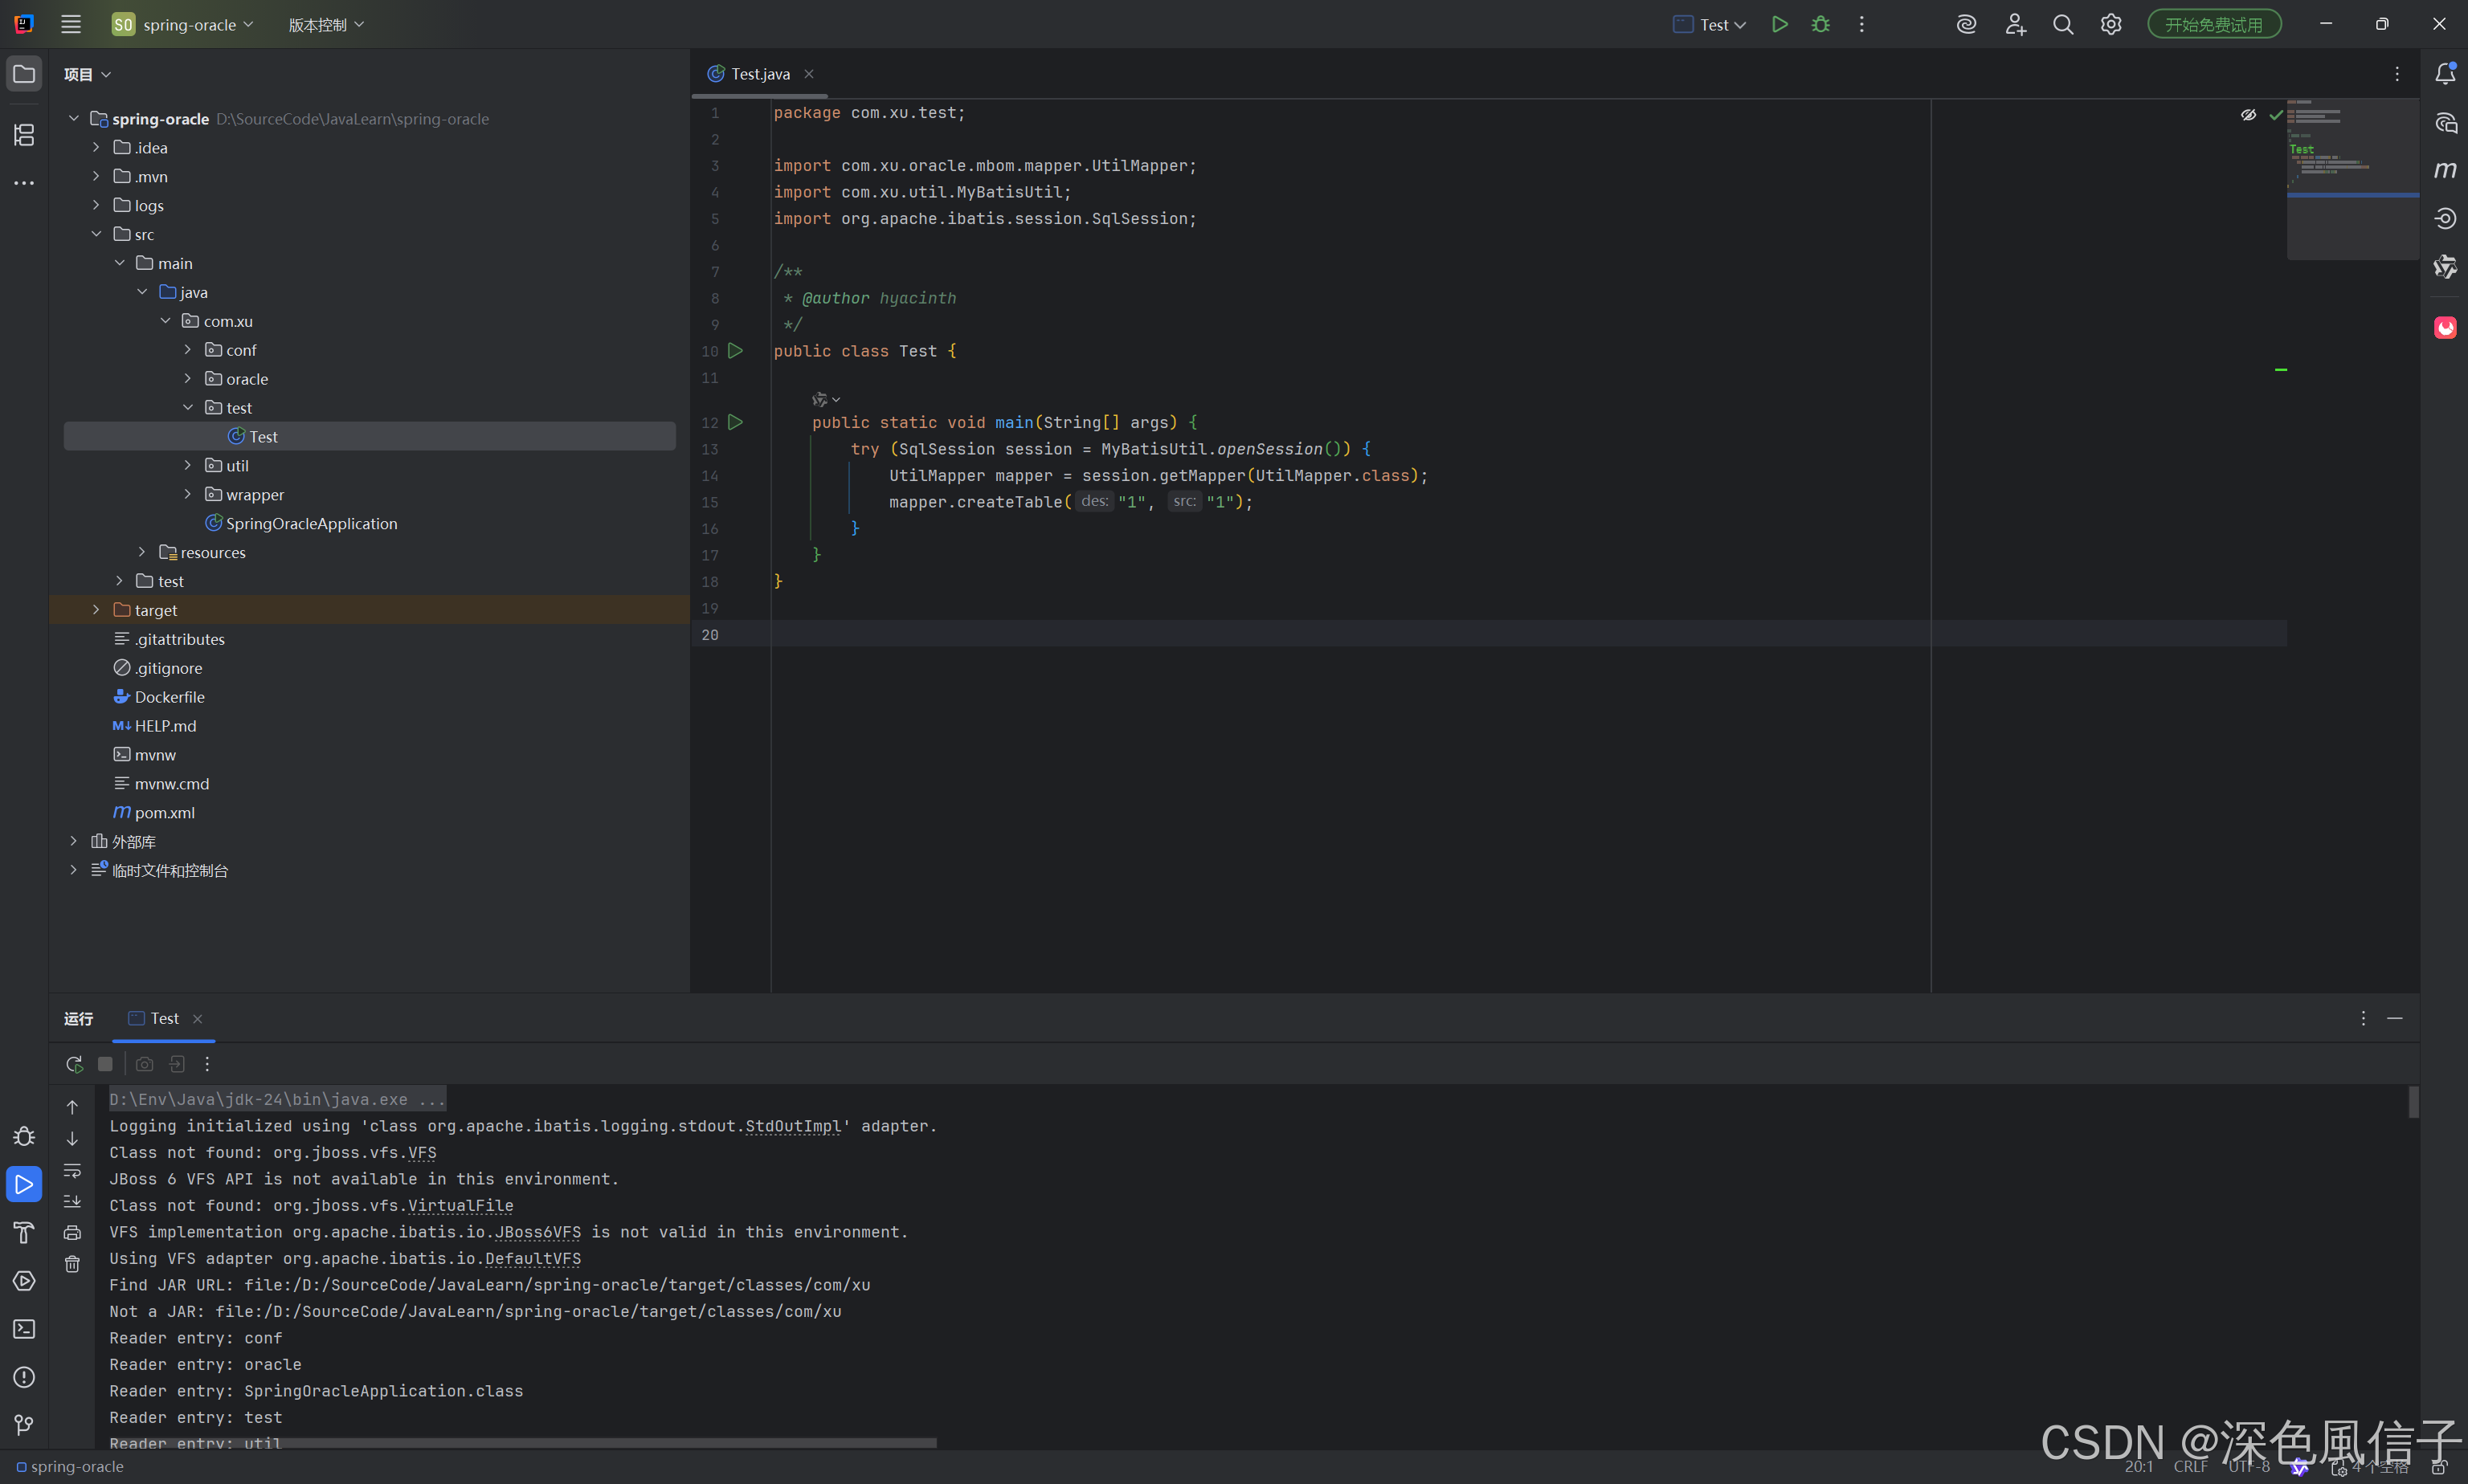Click the 运行 panel title
Viewport: 2468px width, 1484px height.
coord(78,1018)
